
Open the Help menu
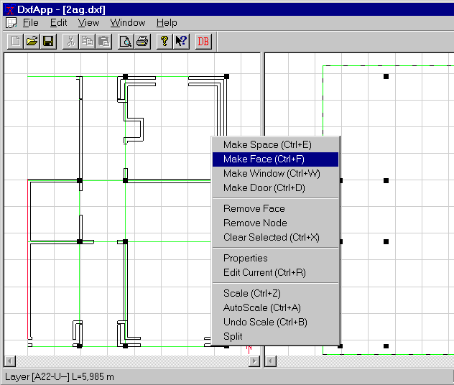[x=167, y=22]
